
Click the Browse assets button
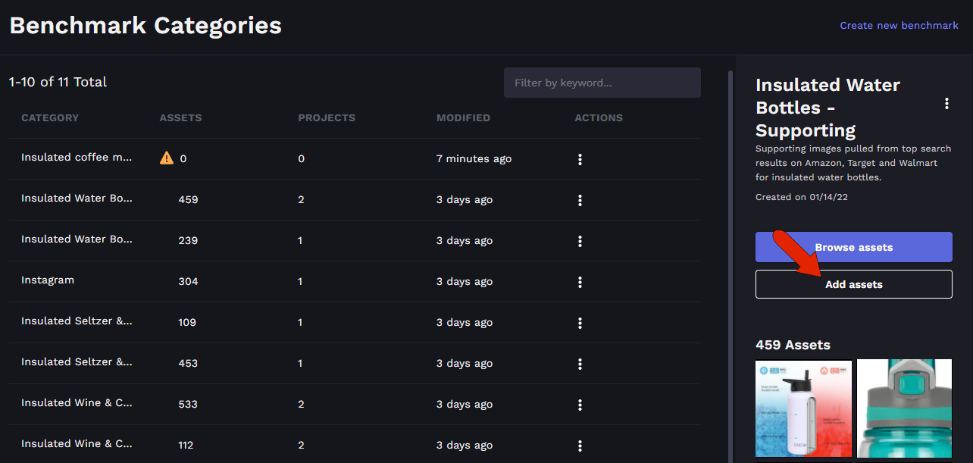click(x=853, y=247)
